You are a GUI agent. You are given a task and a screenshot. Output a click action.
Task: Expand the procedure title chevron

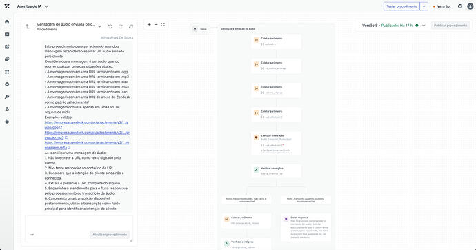coord(99,26)
